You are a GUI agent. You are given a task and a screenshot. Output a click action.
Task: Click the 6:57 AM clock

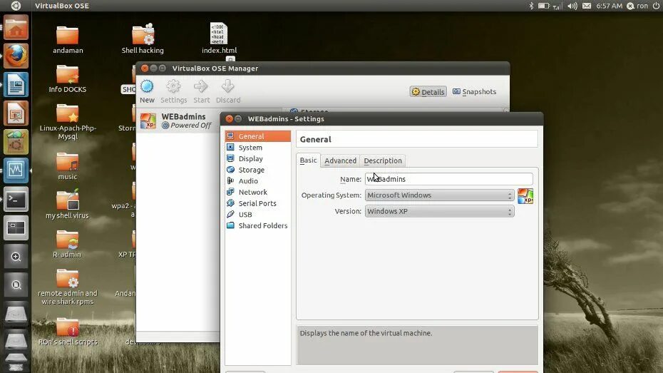(x=609, y=6)
